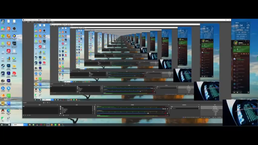The image size is (258, 145).
Task: Open OBS from the Windows taskbar
Action: pyautogui.click(x=48, y=125)
